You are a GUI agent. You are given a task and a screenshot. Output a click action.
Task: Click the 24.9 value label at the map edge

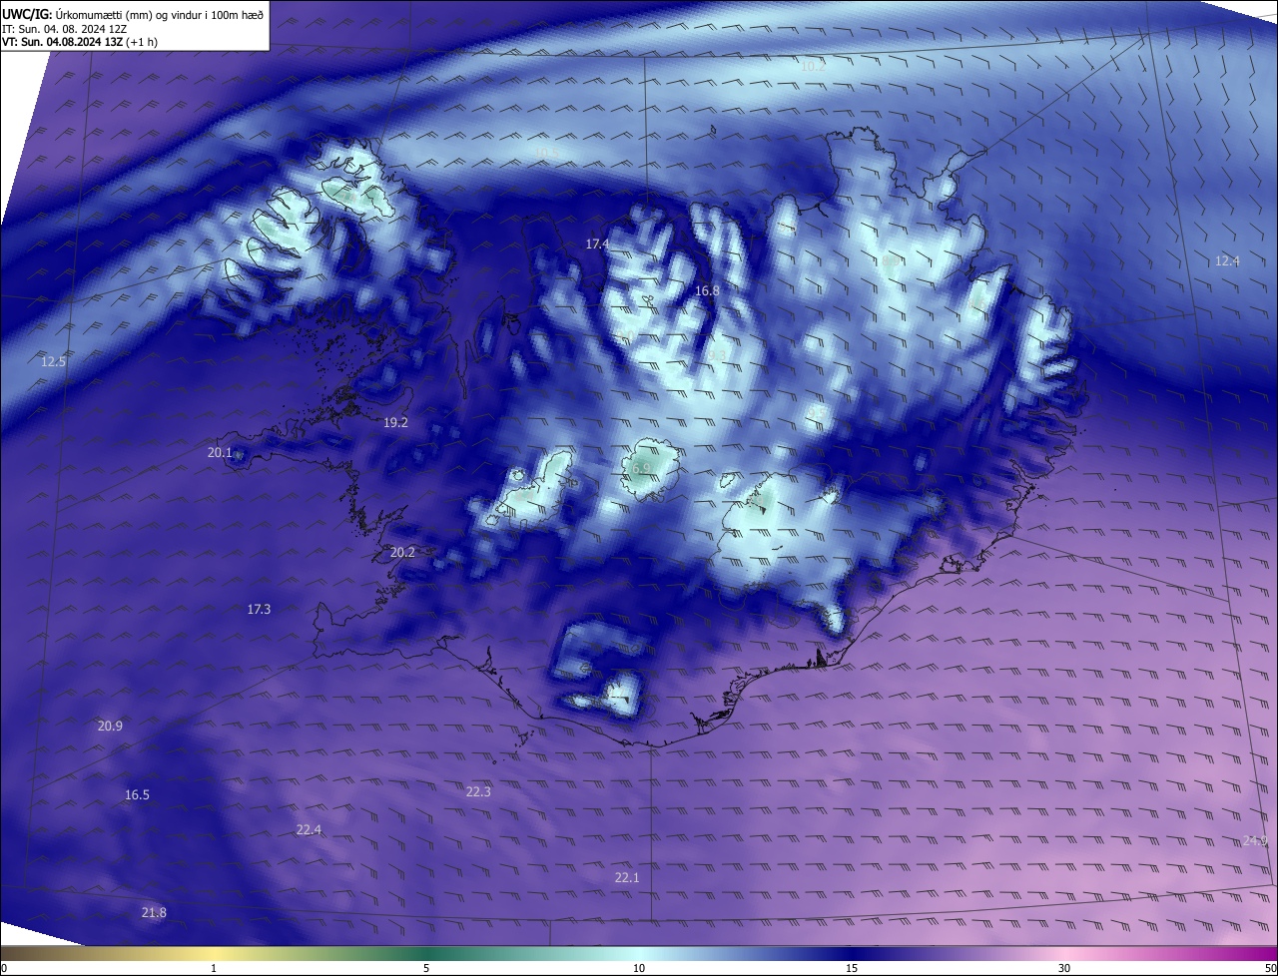(1255, 840)
